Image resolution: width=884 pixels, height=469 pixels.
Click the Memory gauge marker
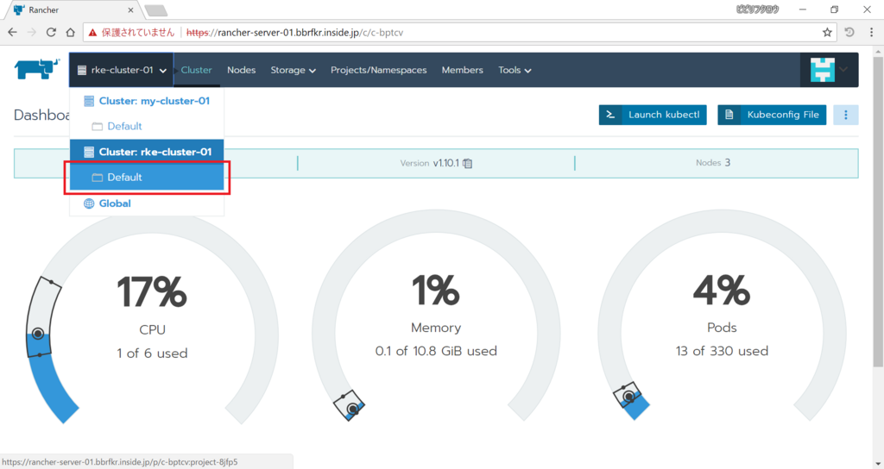353,409
